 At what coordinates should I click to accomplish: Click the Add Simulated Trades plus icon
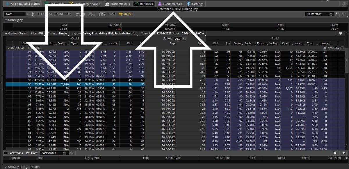(x=7, y=4)
